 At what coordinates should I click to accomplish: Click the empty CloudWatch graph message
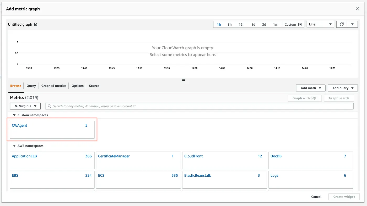pos(183,51)
